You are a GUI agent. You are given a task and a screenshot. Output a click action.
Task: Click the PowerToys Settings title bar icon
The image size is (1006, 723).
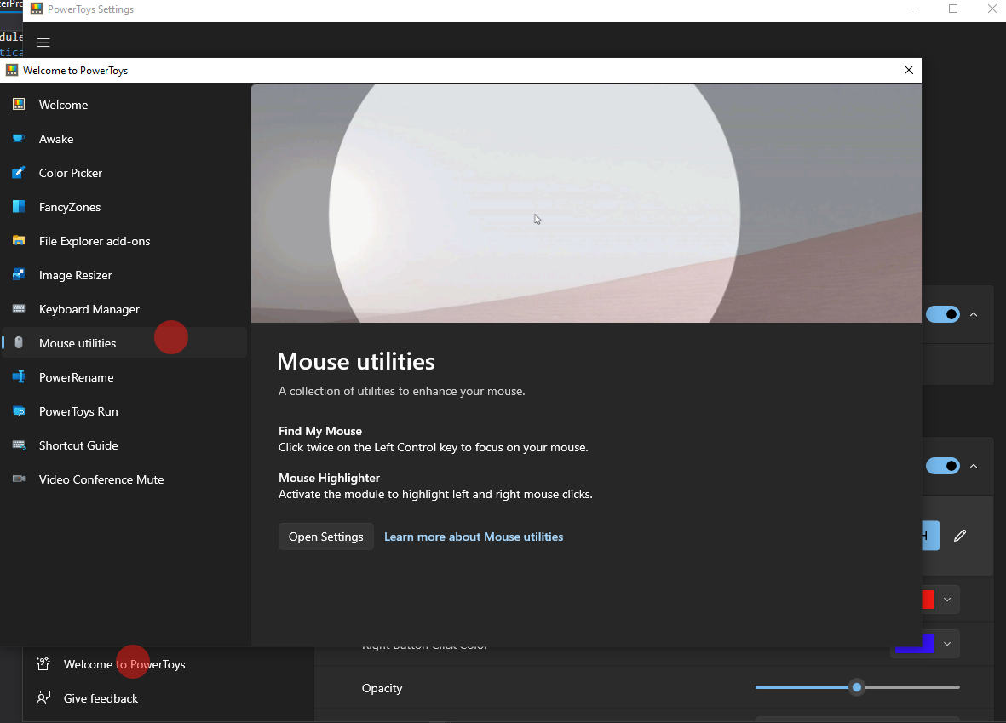click(x=37, y=9)
